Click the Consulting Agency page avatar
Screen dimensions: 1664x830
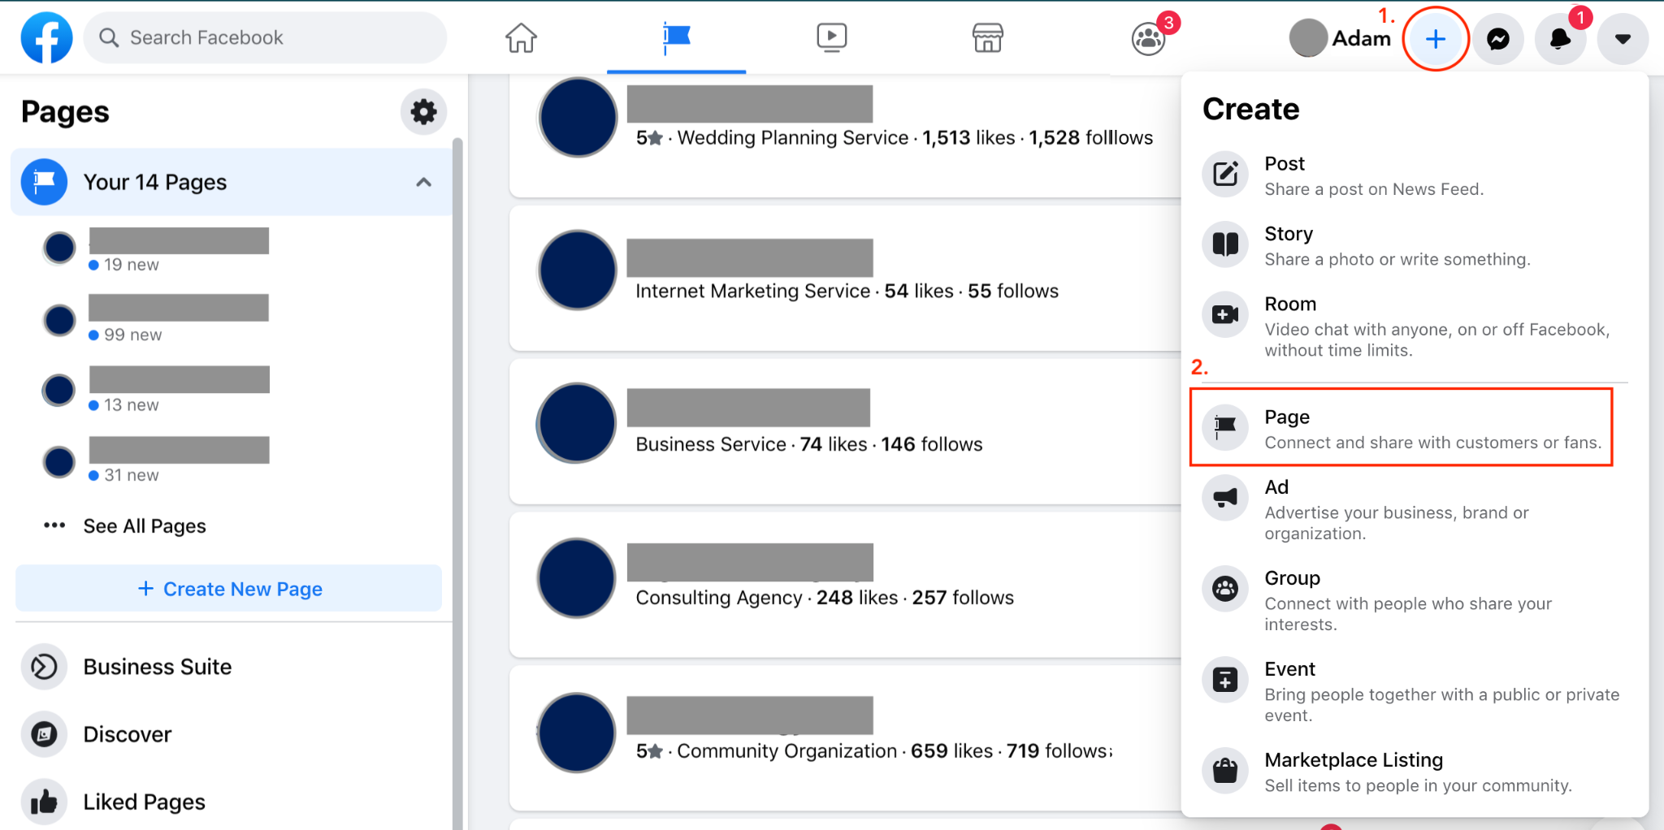(x=577, y=577)
